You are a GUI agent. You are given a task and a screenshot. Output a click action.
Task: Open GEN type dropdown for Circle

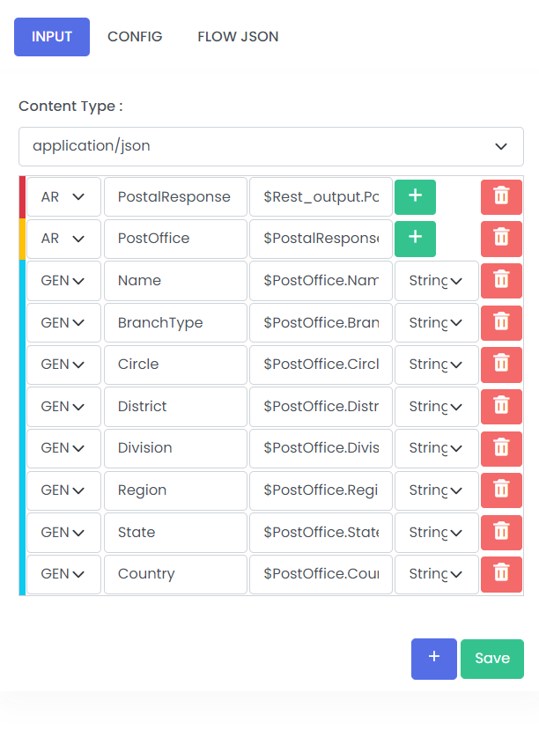click(63, 365)
